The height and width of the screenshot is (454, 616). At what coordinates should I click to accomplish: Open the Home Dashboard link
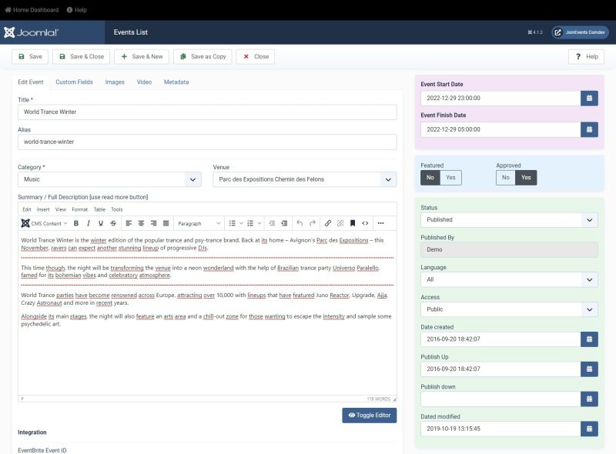(33, 11)
